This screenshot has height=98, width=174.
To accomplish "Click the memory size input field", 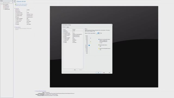I will tap(97, 33).
